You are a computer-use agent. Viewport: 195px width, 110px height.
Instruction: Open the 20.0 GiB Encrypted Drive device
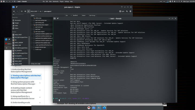tap(21, 37)
